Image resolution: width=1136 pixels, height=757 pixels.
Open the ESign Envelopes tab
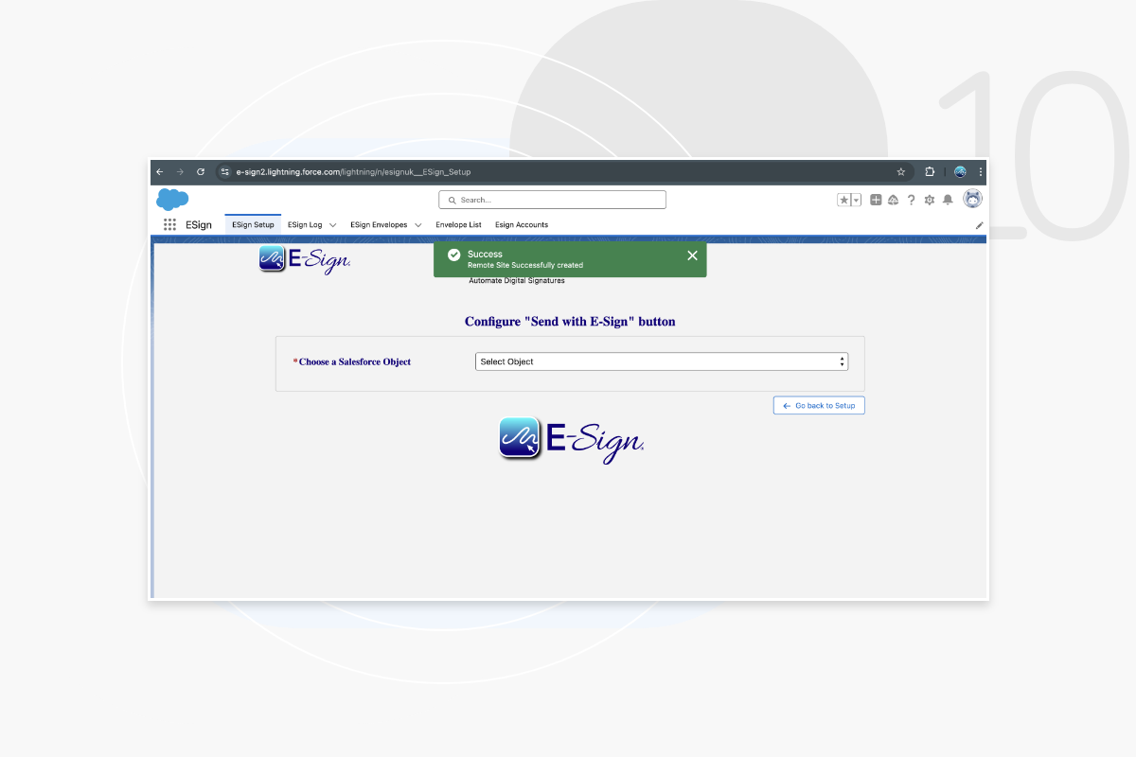point(379,224)
